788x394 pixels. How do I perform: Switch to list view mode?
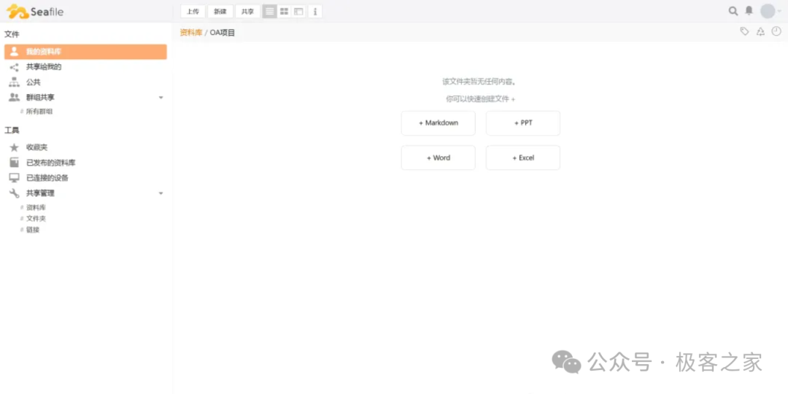tap(270, 12)
